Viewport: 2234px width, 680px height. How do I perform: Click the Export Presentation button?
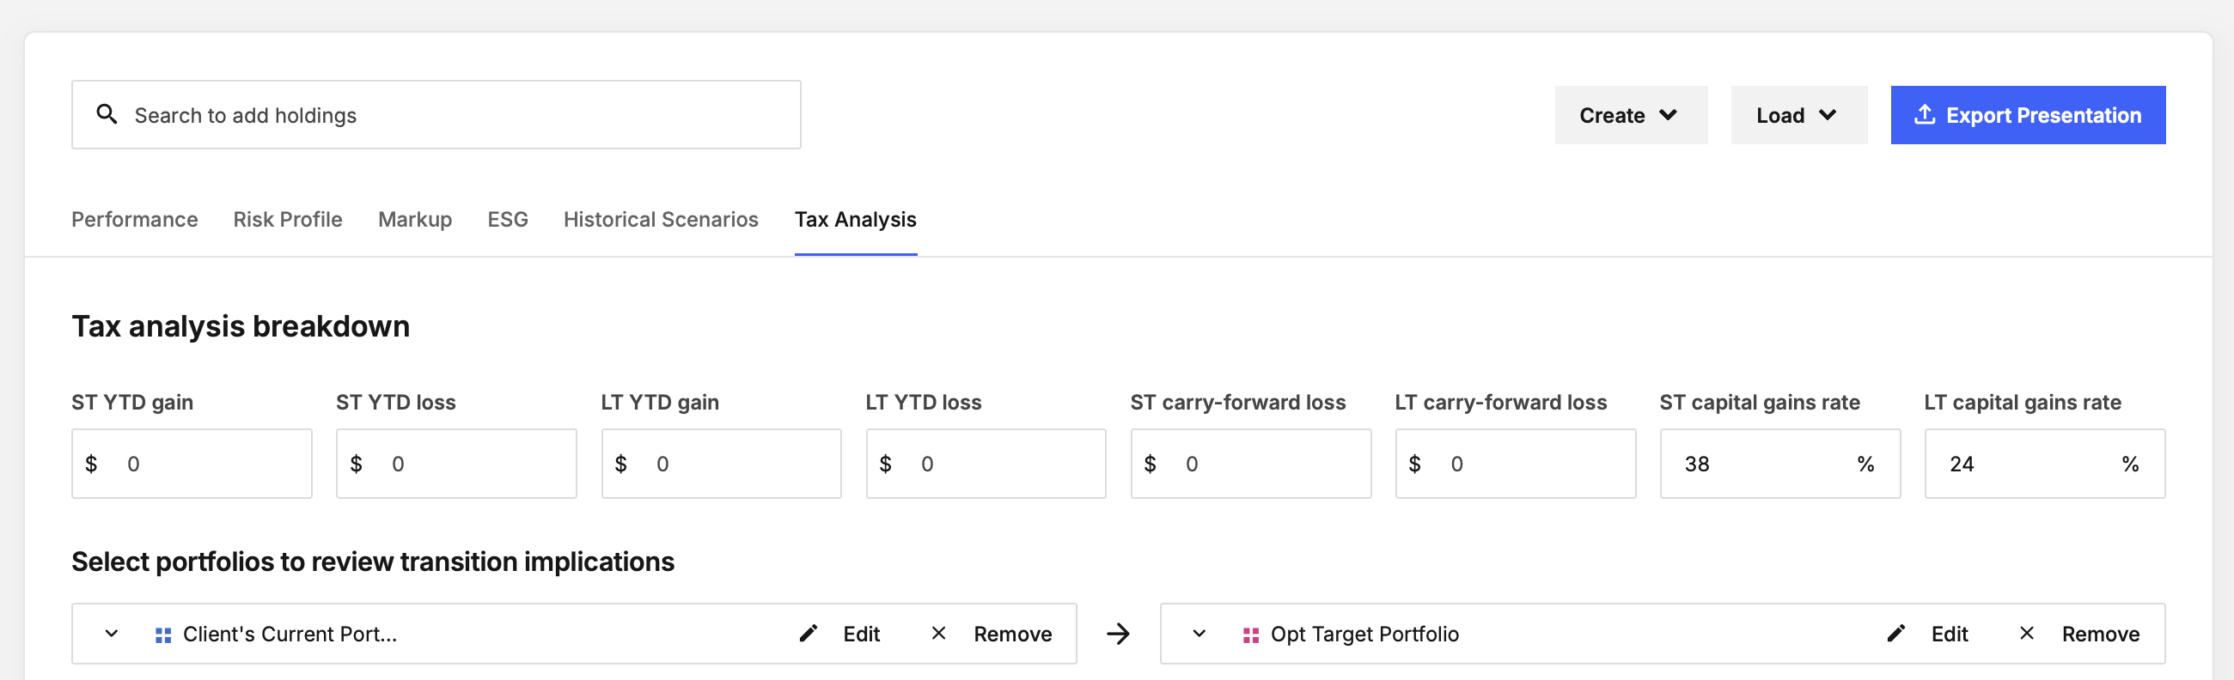point(2028,115)
